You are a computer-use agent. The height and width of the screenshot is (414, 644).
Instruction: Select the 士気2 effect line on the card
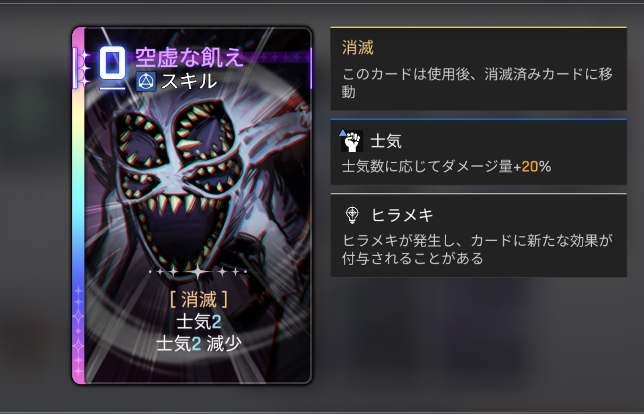(x=199, y=322)
